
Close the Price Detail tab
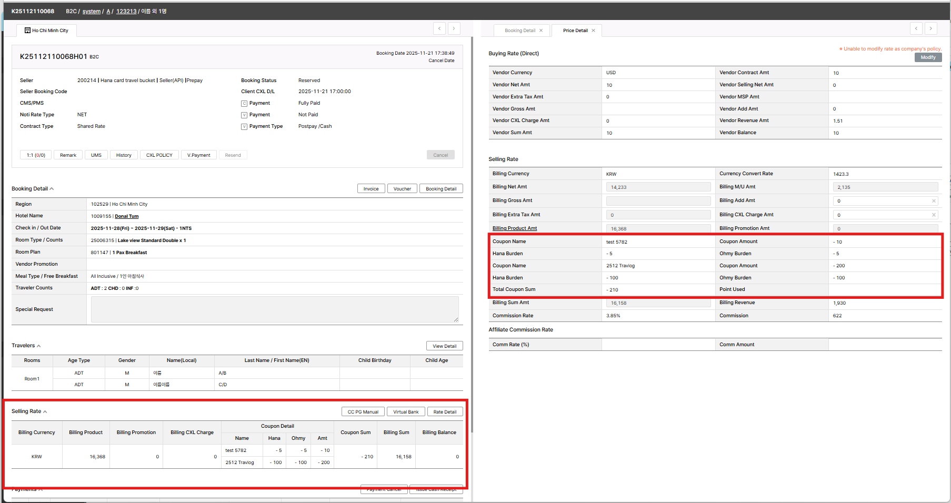593,31
